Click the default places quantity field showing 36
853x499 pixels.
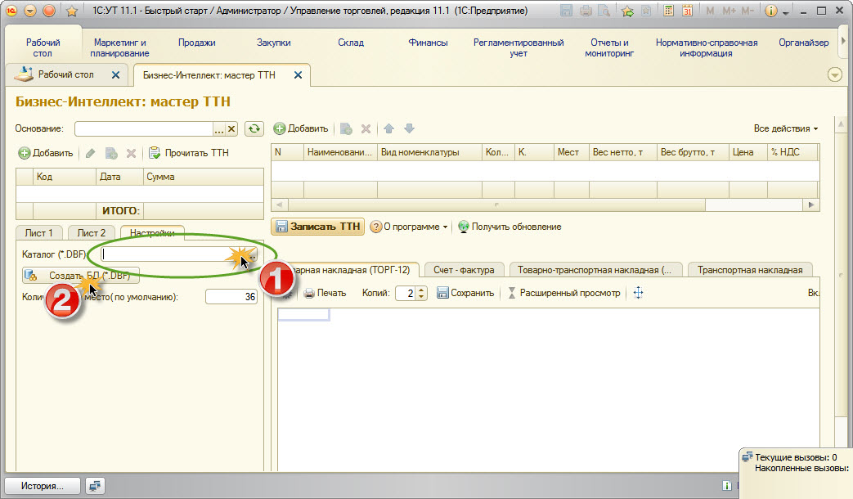(x=231, y=297)
